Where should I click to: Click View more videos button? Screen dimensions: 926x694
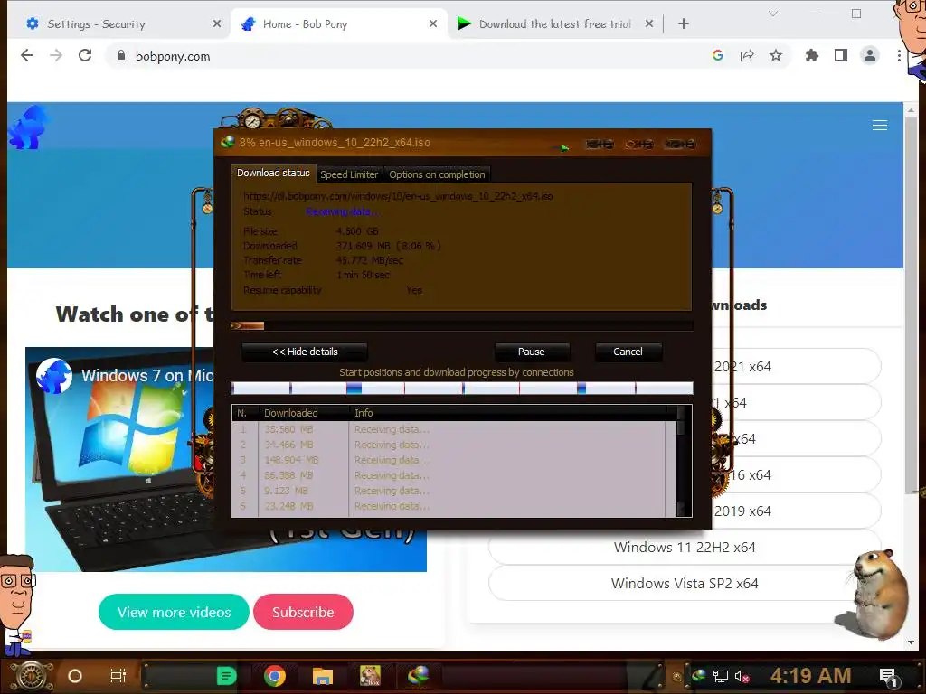point(175,612)
